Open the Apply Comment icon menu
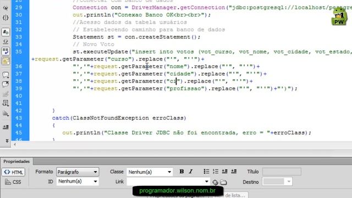Viewport: 352px width, 198px height. (5, 75)
